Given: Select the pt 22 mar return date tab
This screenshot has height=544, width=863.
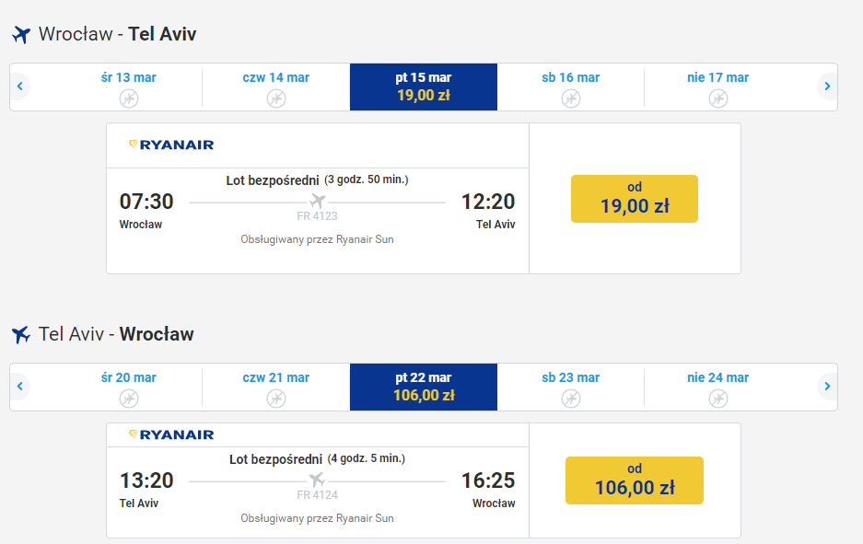Looking at the screenshot, I should pos(424,387).
